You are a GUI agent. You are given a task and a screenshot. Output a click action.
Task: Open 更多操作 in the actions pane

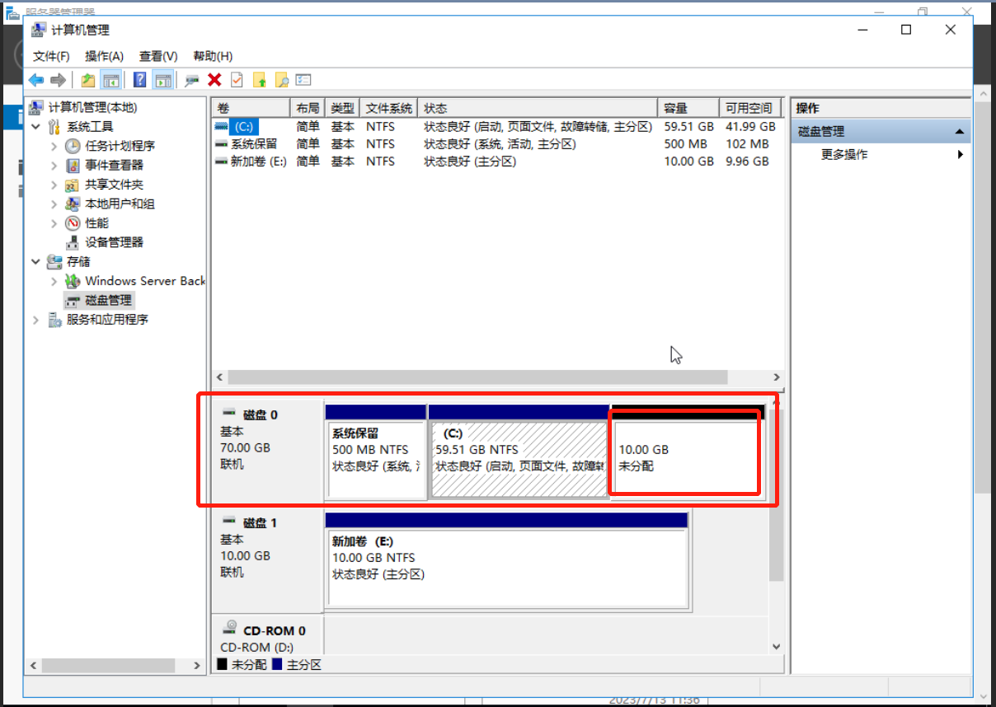click(x=844, y=154)
